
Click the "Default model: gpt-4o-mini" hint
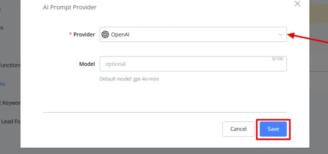129,79
